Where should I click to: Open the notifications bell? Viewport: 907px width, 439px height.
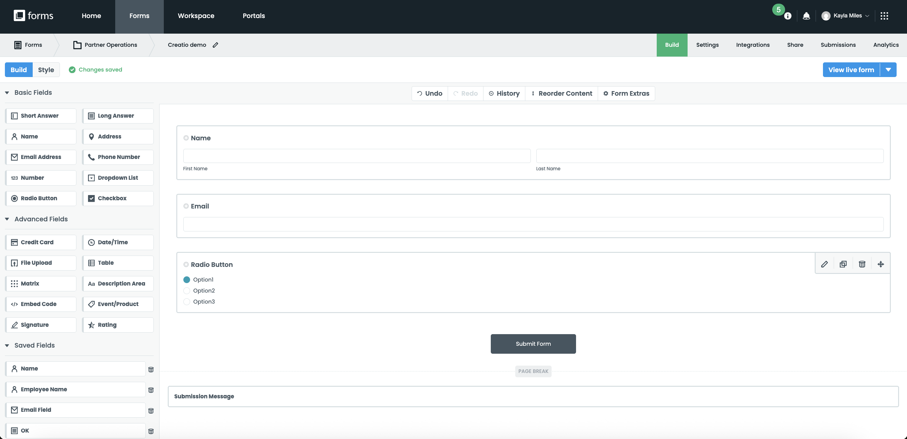(806, 16)
